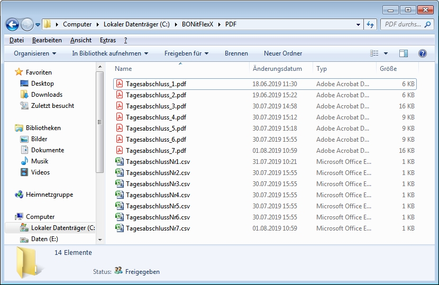Select TagesabschlussNr7.csv Excel icon
The height and width of the screenshot is (285, 439).
coord(120,228)
